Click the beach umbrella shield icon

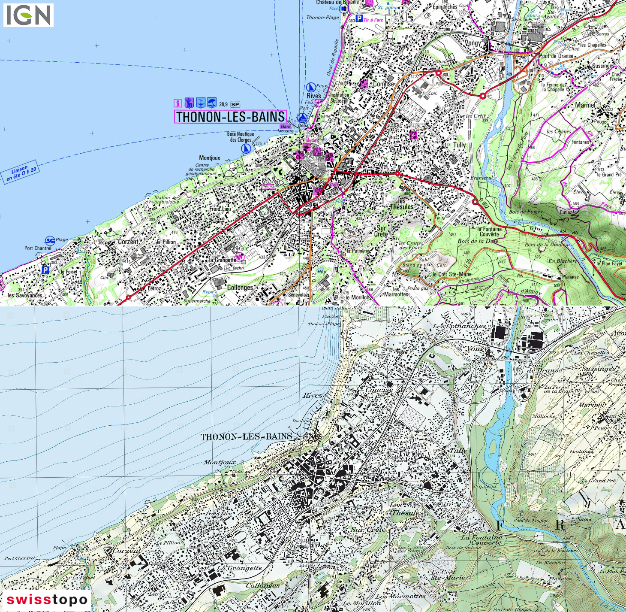point(212,103)
